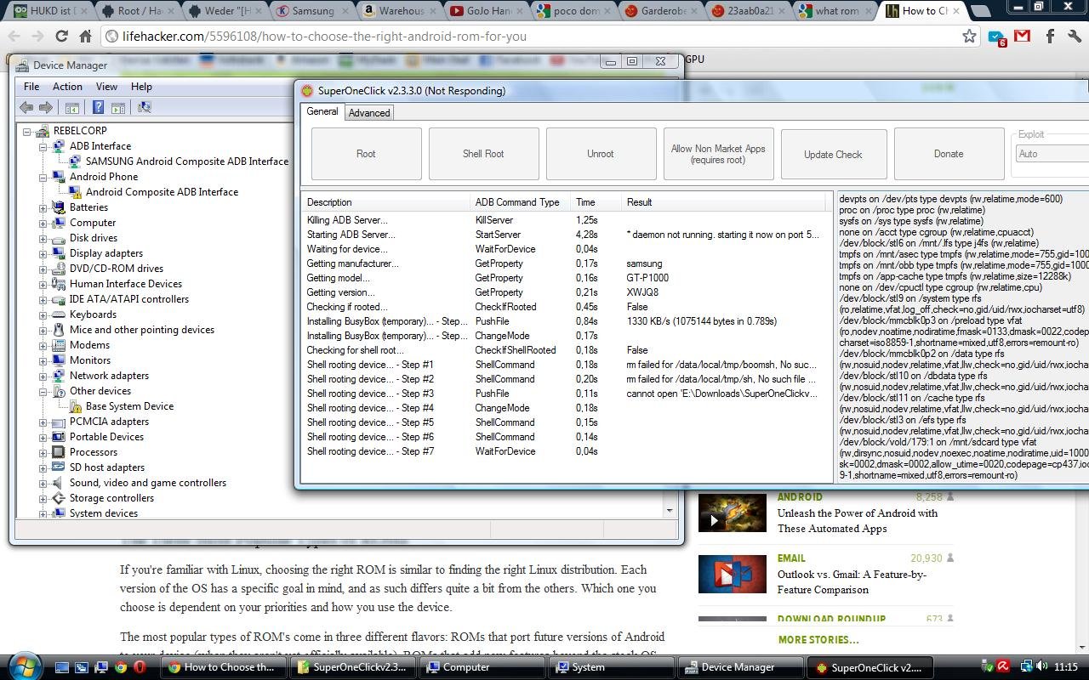Screen dimensions: 1089x680
Task: Click the Chrome home icon
Action: (x=85, y=37)
